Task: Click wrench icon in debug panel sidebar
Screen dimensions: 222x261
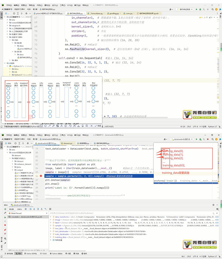Action: pyautogui.click(x=5, y=213)
